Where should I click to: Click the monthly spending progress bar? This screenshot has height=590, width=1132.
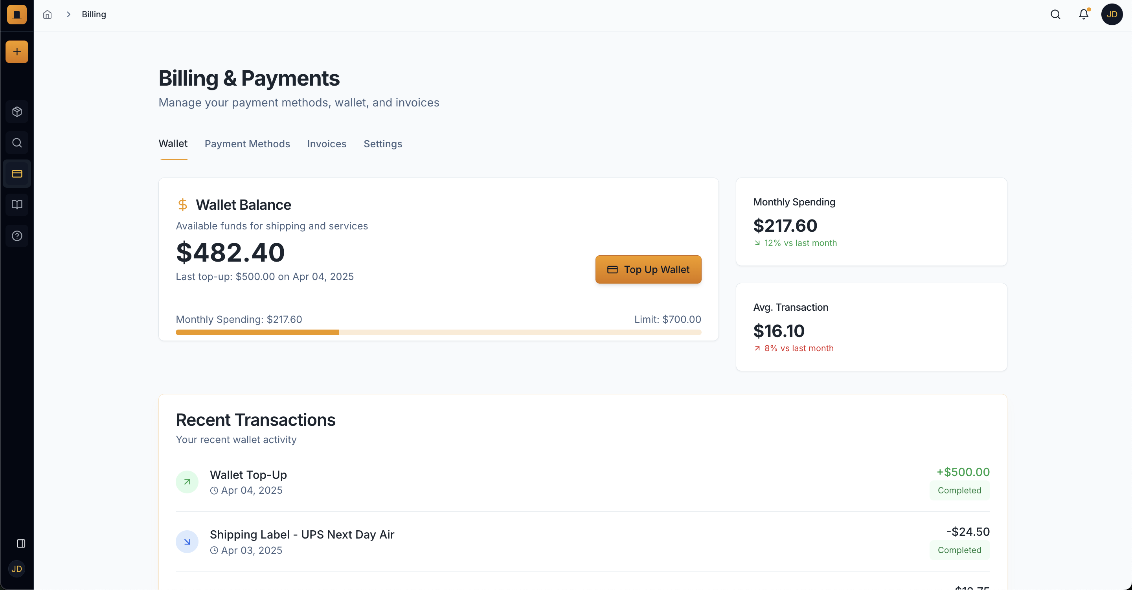[438, 333]
